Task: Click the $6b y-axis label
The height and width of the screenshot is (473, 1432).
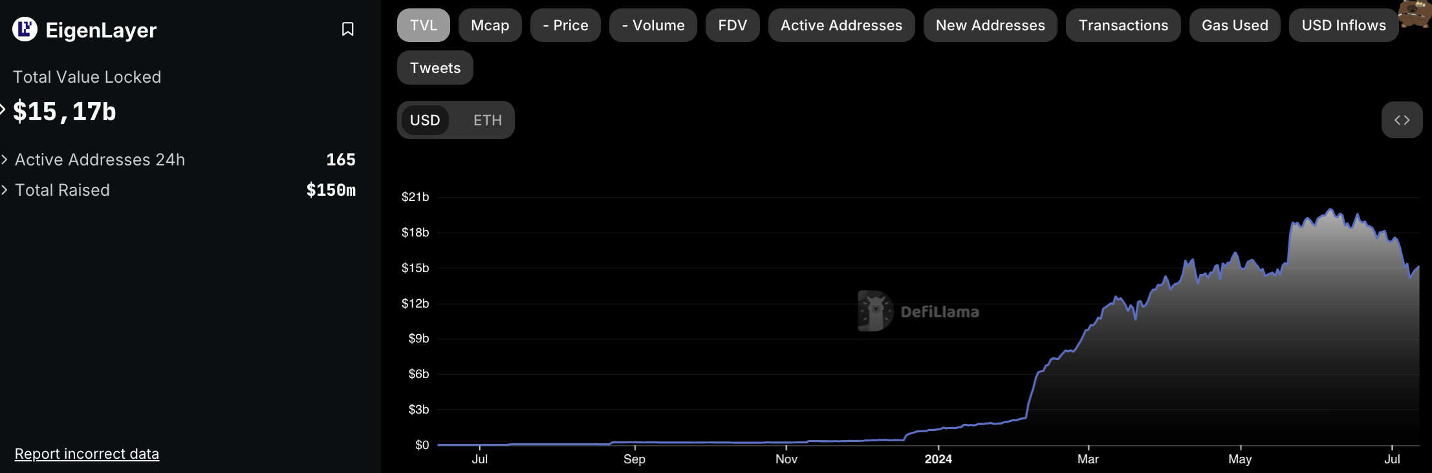Action: (418, 374)
